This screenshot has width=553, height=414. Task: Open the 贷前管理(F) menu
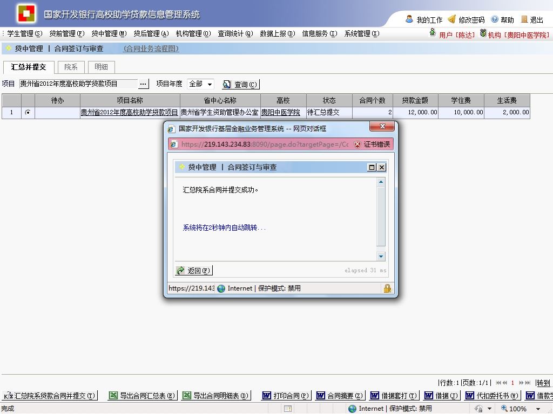pyautogui.click(x=66, y=34)
